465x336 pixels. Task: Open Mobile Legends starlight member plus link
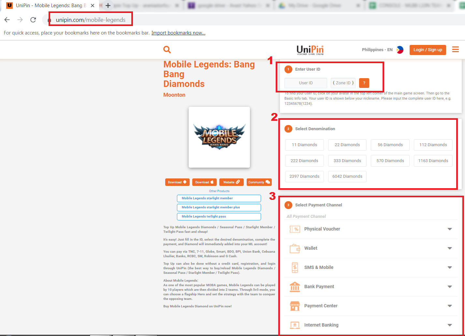(x=219, y=207)
